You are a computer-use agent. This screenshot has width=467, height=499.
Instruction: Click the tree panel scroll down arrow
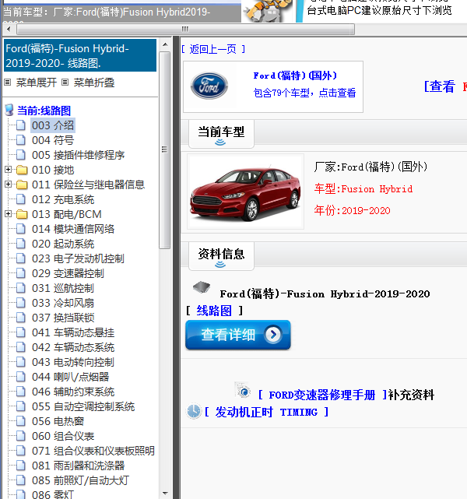point(165,494)
